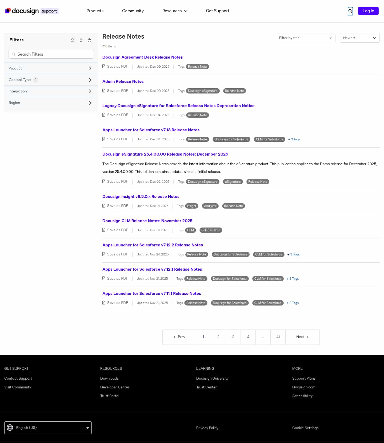Click the filter icon in Filter by title
Image resolution: width=384 pixels, height=443 pixels.
point(330,38)
